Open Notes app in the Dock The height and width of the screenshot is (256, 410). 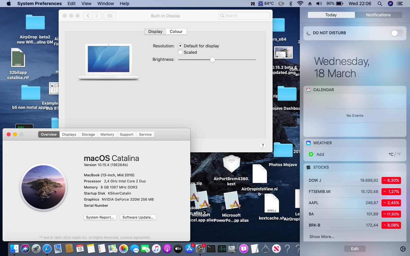coord(91,248)
